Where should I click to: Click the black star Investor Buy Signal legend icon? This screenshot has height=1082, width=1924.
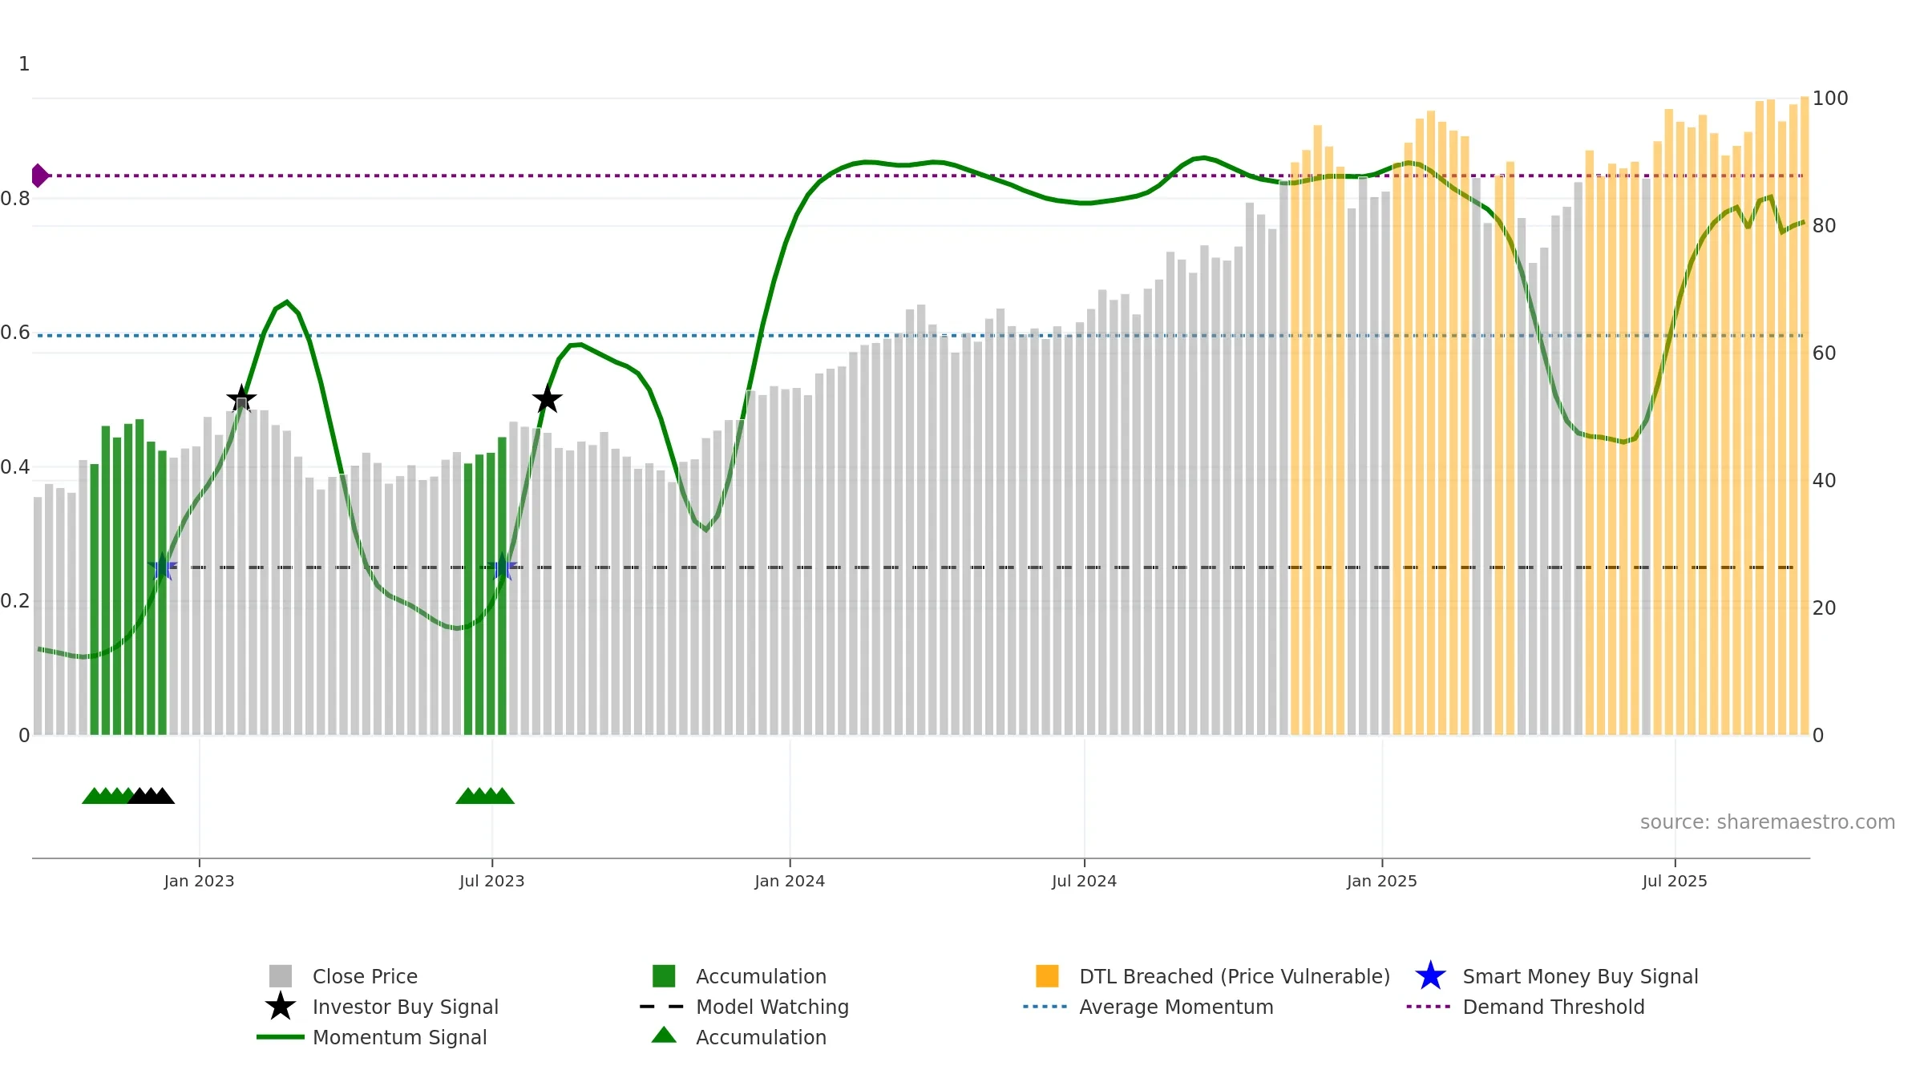(x=281, y=1007)
